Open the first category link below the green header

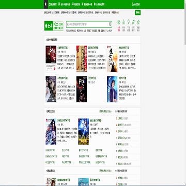[x=47, y=12]
